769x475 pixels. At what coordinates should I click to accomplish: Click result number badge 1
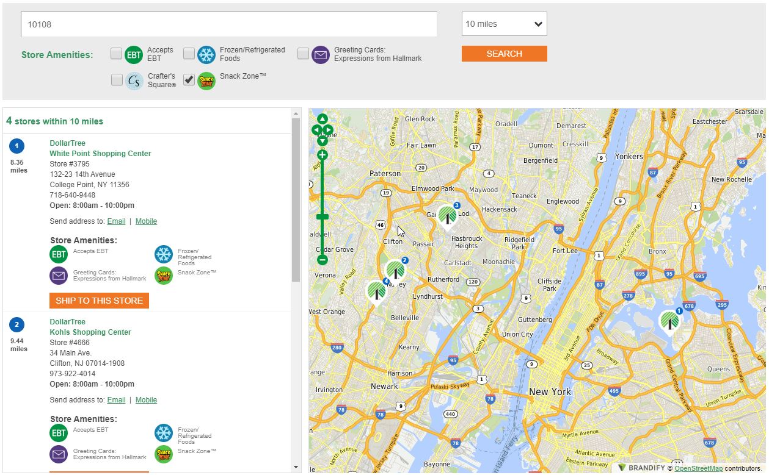click(x=17, y=146)
